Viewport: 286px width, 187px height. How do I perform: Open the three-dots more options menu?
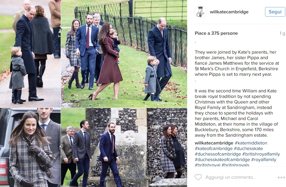(281, 177)
